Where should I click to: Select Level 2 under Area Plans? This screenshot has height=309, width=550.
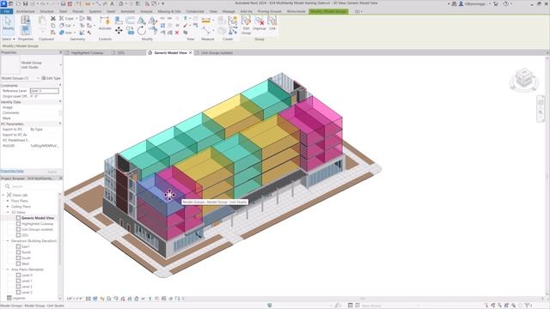pyautogui.click(x=27, y=287)
